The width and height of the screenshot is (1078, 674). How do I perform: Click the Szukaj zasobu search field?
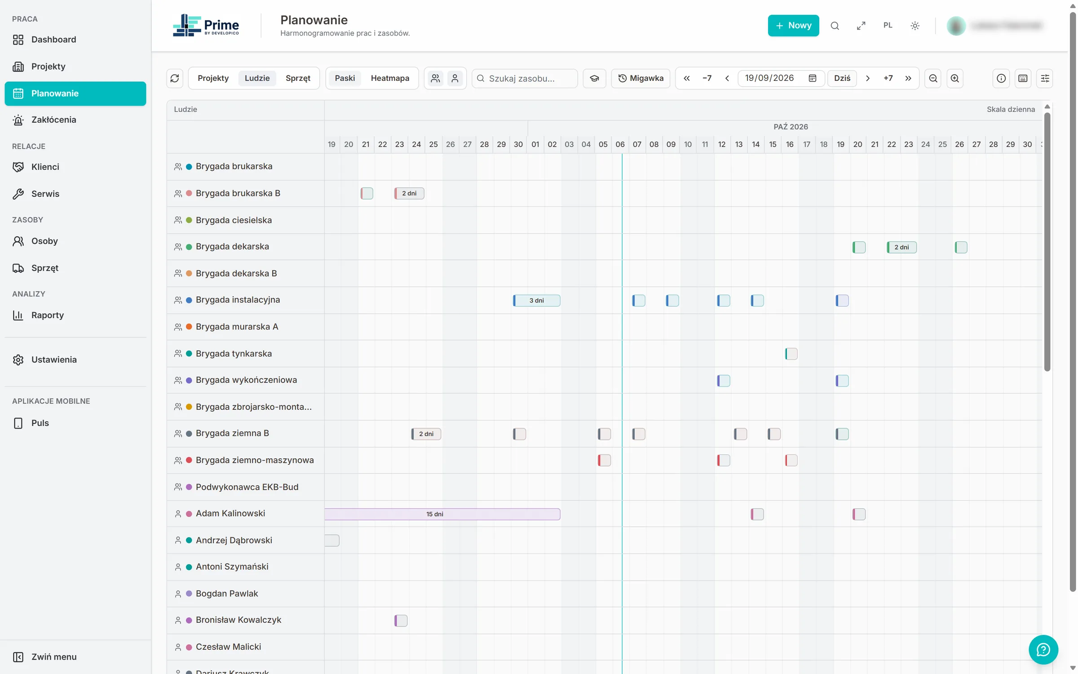point(525,78)
